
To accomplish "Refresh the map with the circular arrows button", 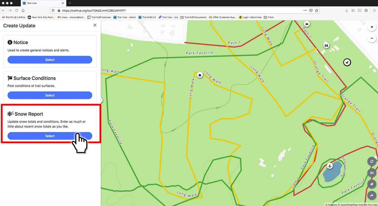I will click(372, 162).
